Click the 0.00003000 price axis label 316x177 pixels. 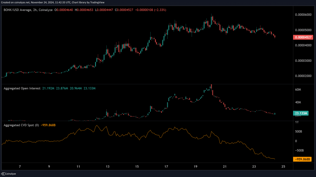303,61
